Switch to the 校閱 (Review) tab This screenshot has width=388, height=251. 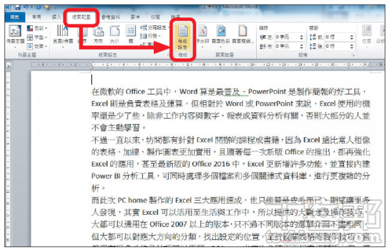tap(155, 17)
